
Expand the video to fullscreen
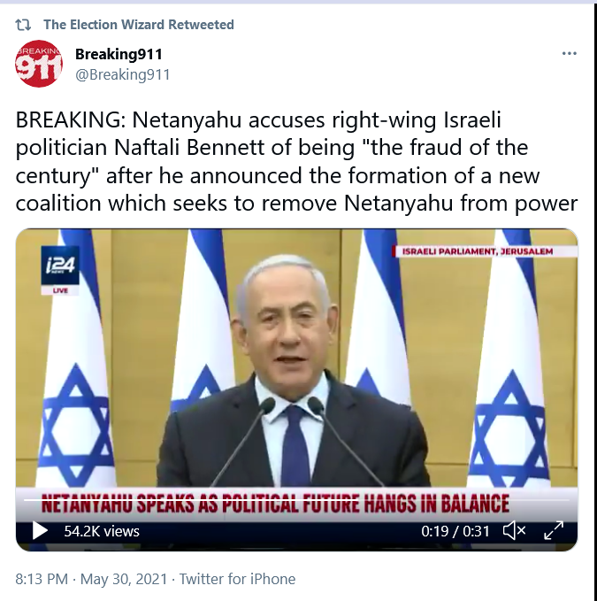[x=554, y=531]
